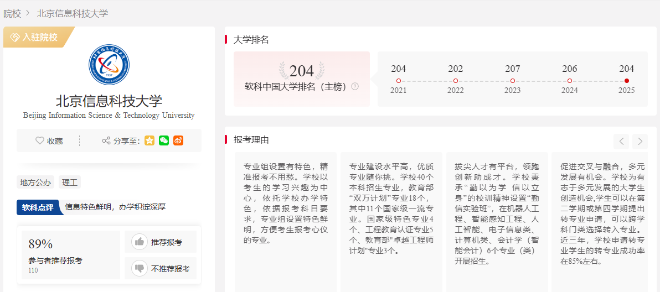Click 北京信息科技大学 in the breadcrumb
The image size is (660, 292).
tap(73, 13)
